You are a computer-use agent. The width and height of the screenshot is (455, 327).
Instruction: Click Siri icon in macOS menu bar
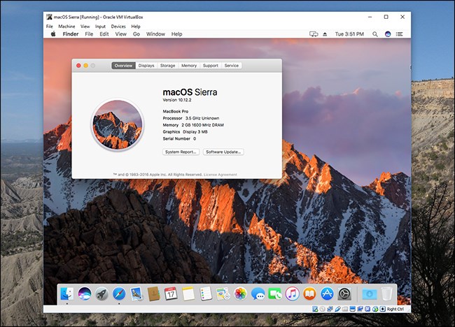pos(388,34)
